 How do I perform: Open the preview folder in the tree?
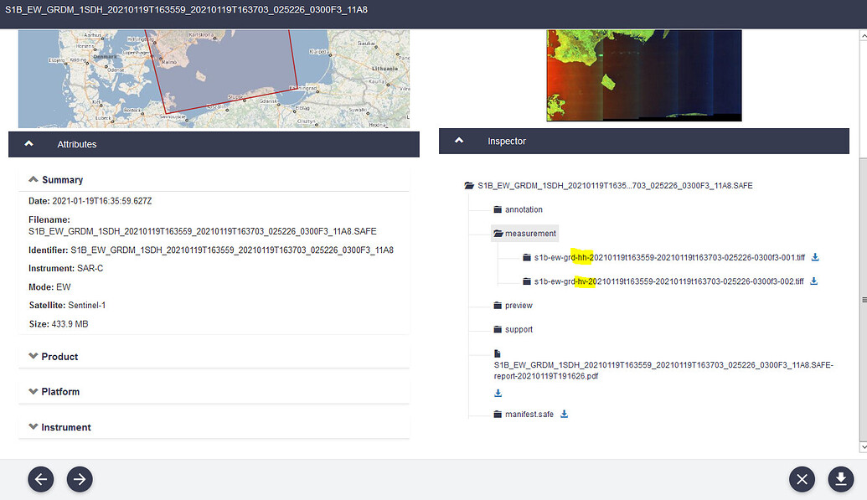[513, 305]
